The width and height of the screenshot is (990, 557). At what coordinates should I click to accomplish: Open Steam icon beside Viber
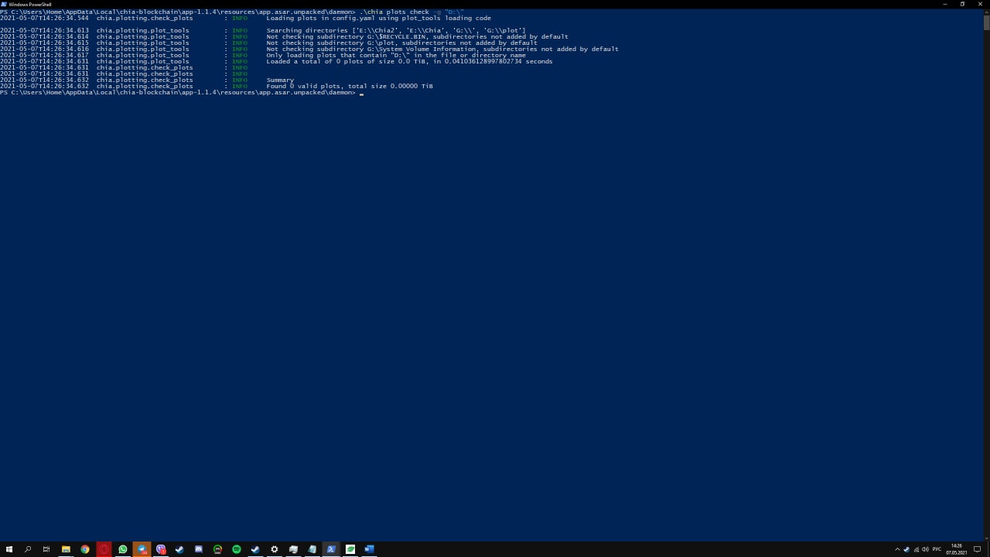pyautogui.click(x=179, y=549)
